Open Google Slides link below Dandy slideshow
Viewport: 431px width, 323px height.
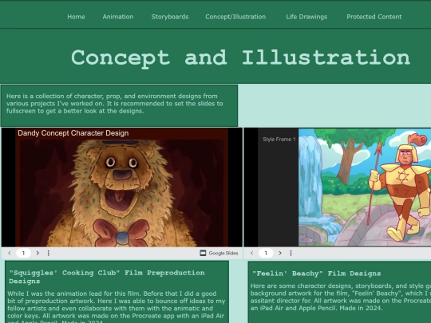pos(219,253)
